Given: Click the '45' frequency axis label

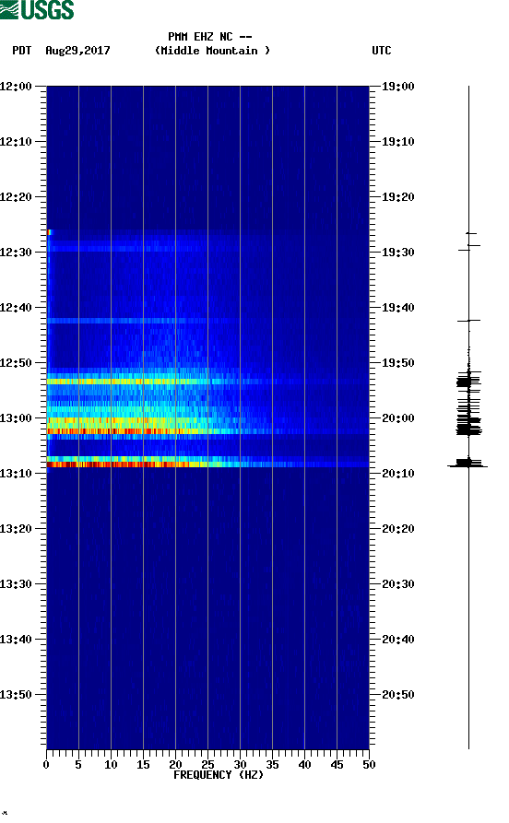Looking at the screenshot, I should point(337,765).
